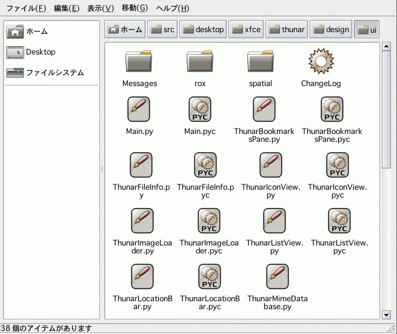397x334 pixels.
Task: Click the scrollbar down arrow
Action: tap(387, 314)
